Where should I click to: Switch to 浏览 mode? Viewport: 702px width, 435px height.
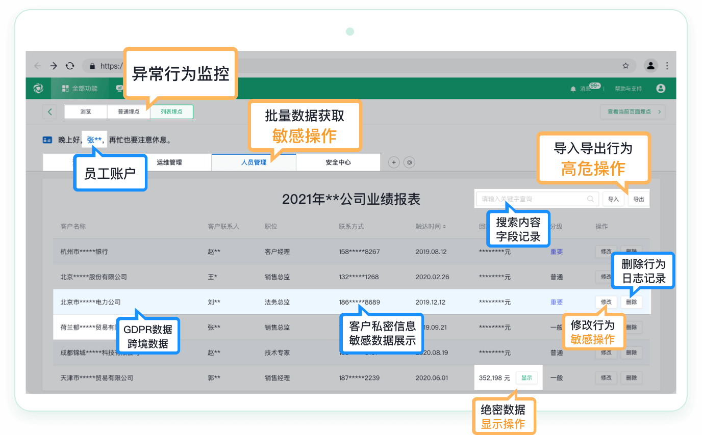tap(86, 112)
